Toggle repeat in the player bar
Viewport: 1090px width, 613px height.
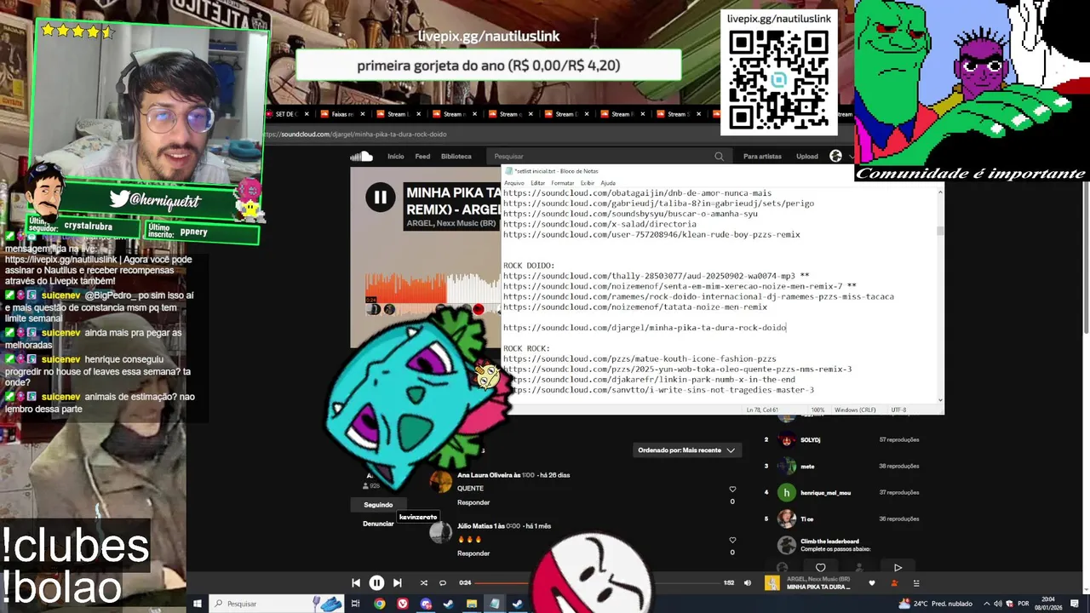(x=443, y=583)
